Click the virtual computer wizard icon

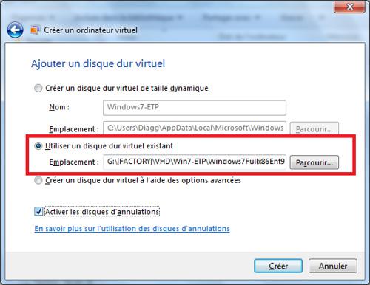pos(35,30)
